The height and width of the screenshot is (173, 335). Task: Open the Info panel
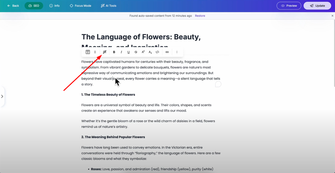coord(55,6)
